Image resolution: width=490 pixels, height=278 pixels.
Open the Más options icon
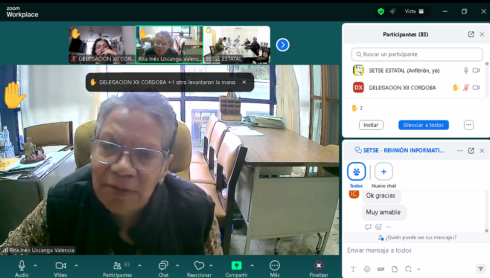tap(275, 265)
